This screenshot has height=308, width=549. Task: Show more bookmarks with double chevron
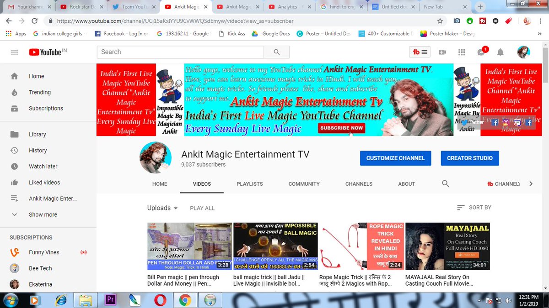click(x=539, y=34)
